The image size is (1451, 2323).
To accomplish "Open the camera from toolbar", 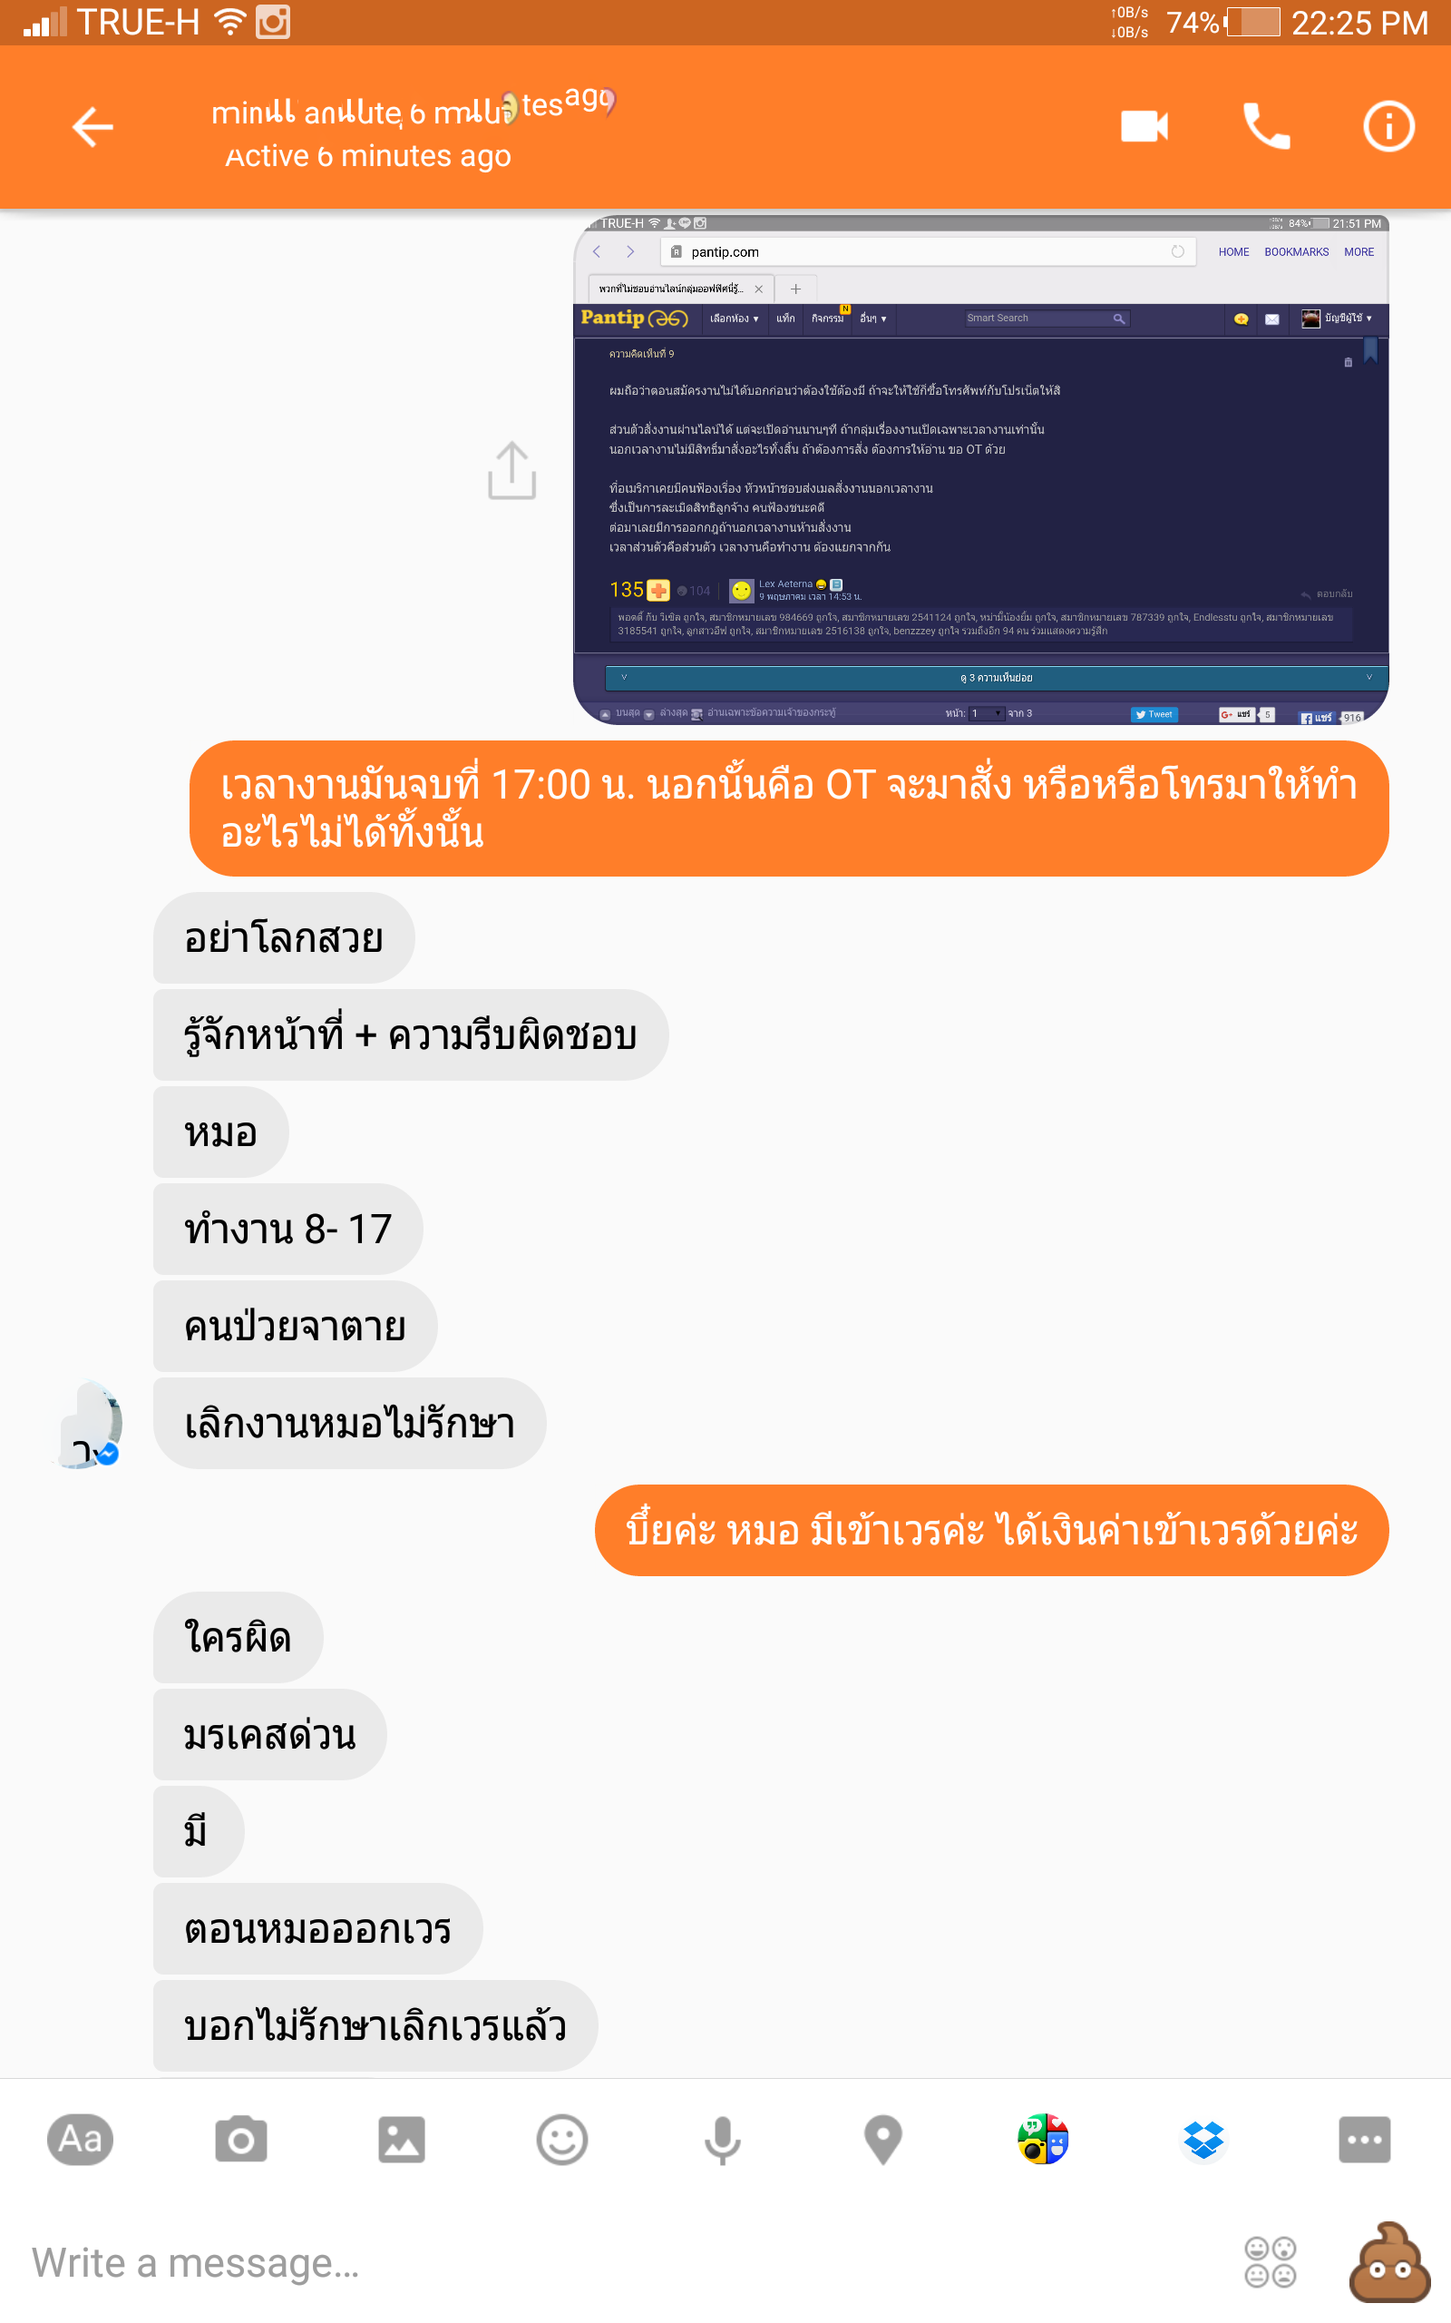I will click(x=241, y=2139).
